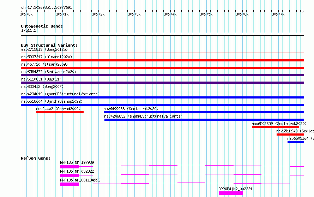Click the 30971k ruler tick label
The width and height of the screenshot is (314, 197).
click(x=62, y=14)
